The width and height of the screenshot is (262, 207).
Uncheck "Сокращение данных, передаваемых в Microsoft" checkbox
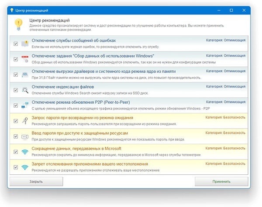[x=16, y=152]
